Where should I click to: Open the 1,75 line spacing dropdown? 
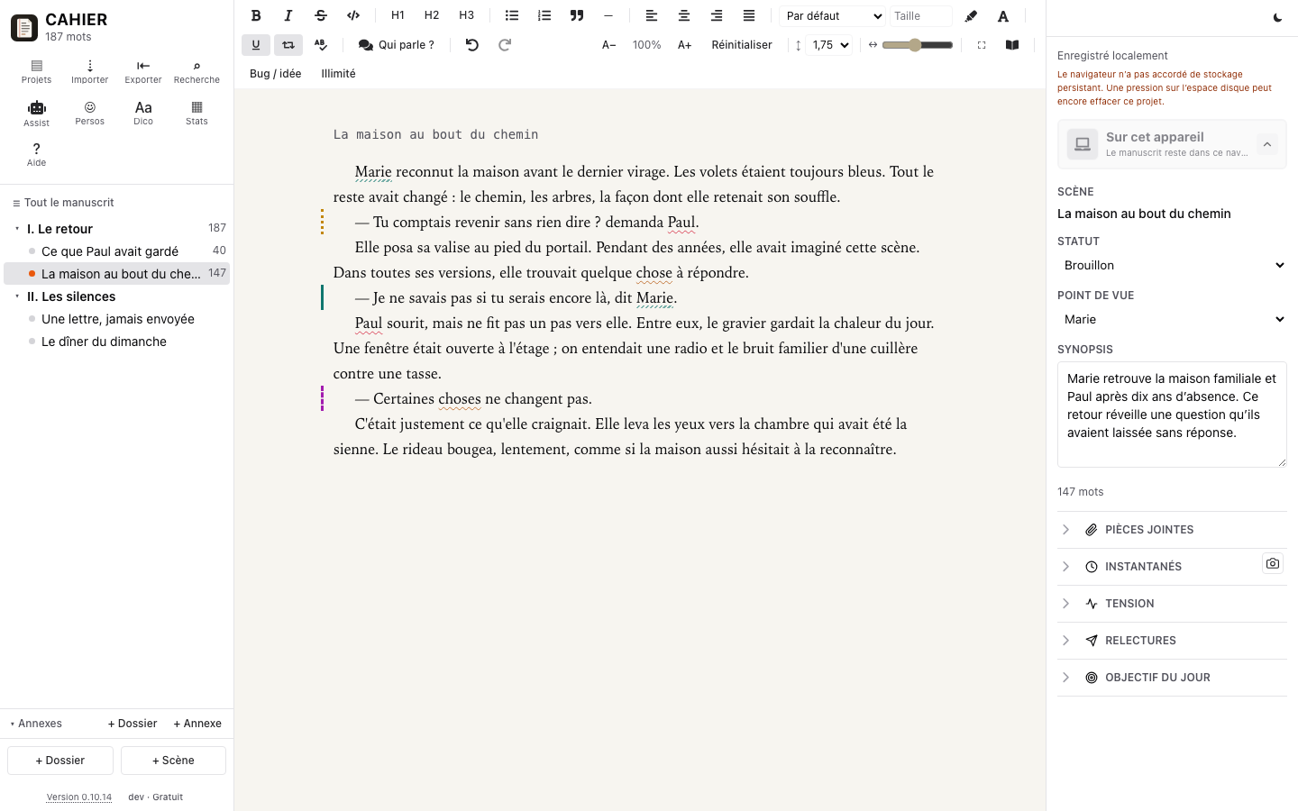(x=830, y=45)
